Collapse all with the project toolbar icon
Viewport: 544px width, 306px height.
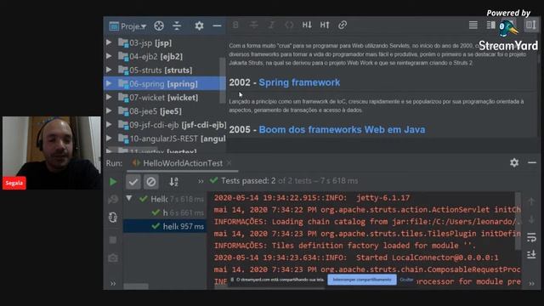tap(177, 25)
